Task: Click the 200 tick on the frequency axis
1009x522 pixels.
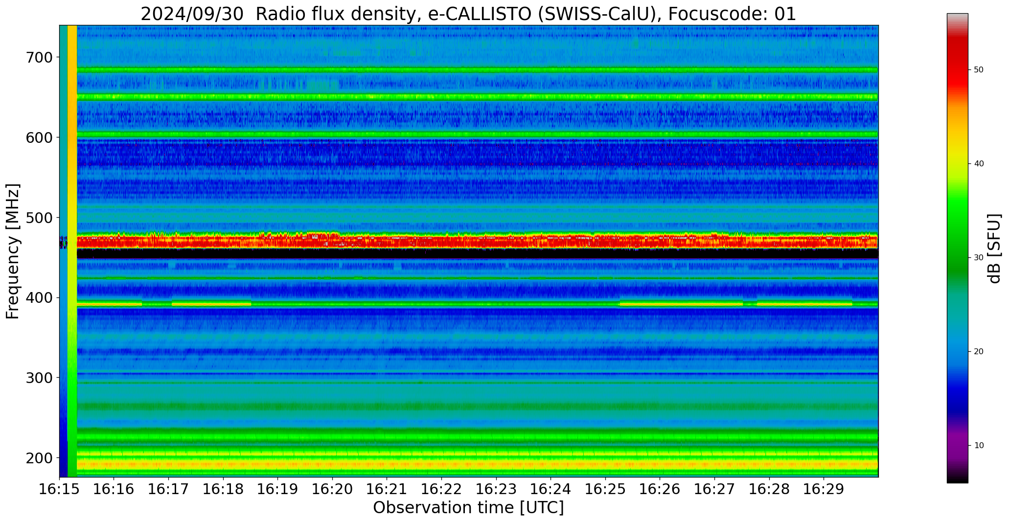Action: [38, 458]
